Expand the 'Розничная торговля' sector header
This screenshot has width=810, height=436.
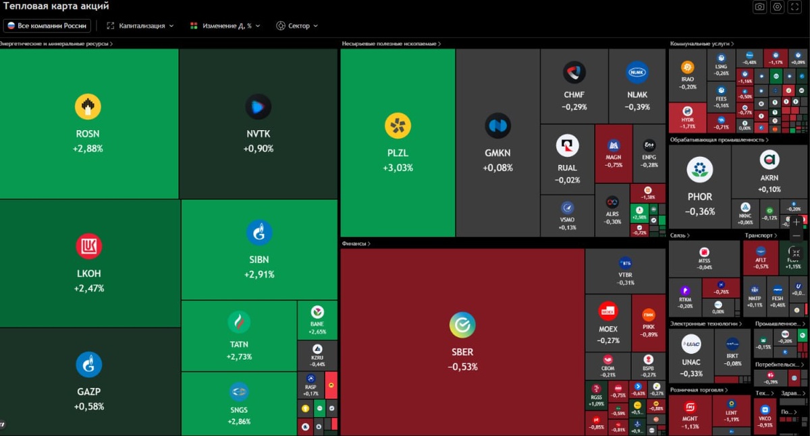(x=699, y=390)
